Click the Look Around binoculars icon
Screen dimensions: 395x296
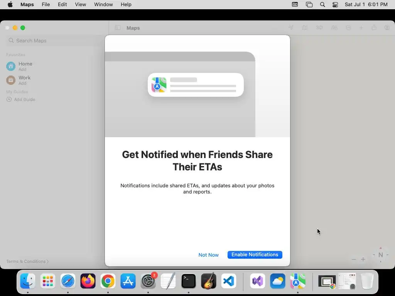click(334, 28)
